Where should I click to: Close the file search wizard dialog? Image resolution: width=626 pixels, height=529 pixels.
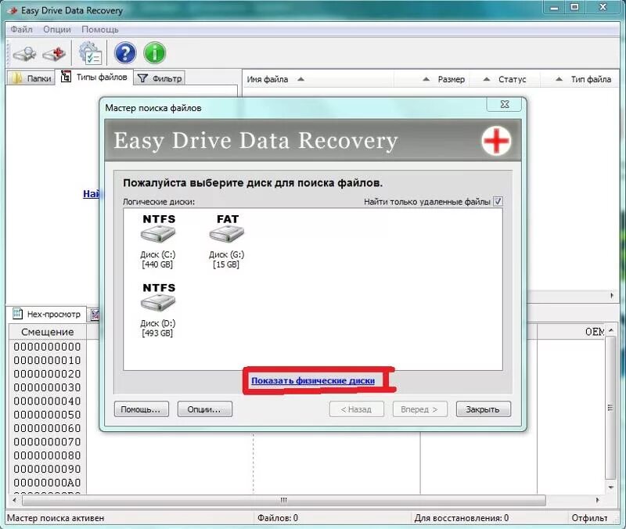coord(504,105)
